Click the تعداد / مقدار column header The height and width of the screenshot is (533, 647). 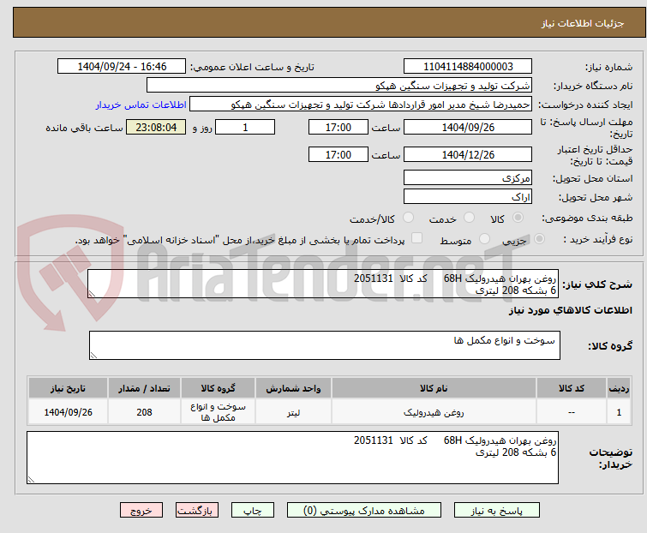tap(145, 388)
